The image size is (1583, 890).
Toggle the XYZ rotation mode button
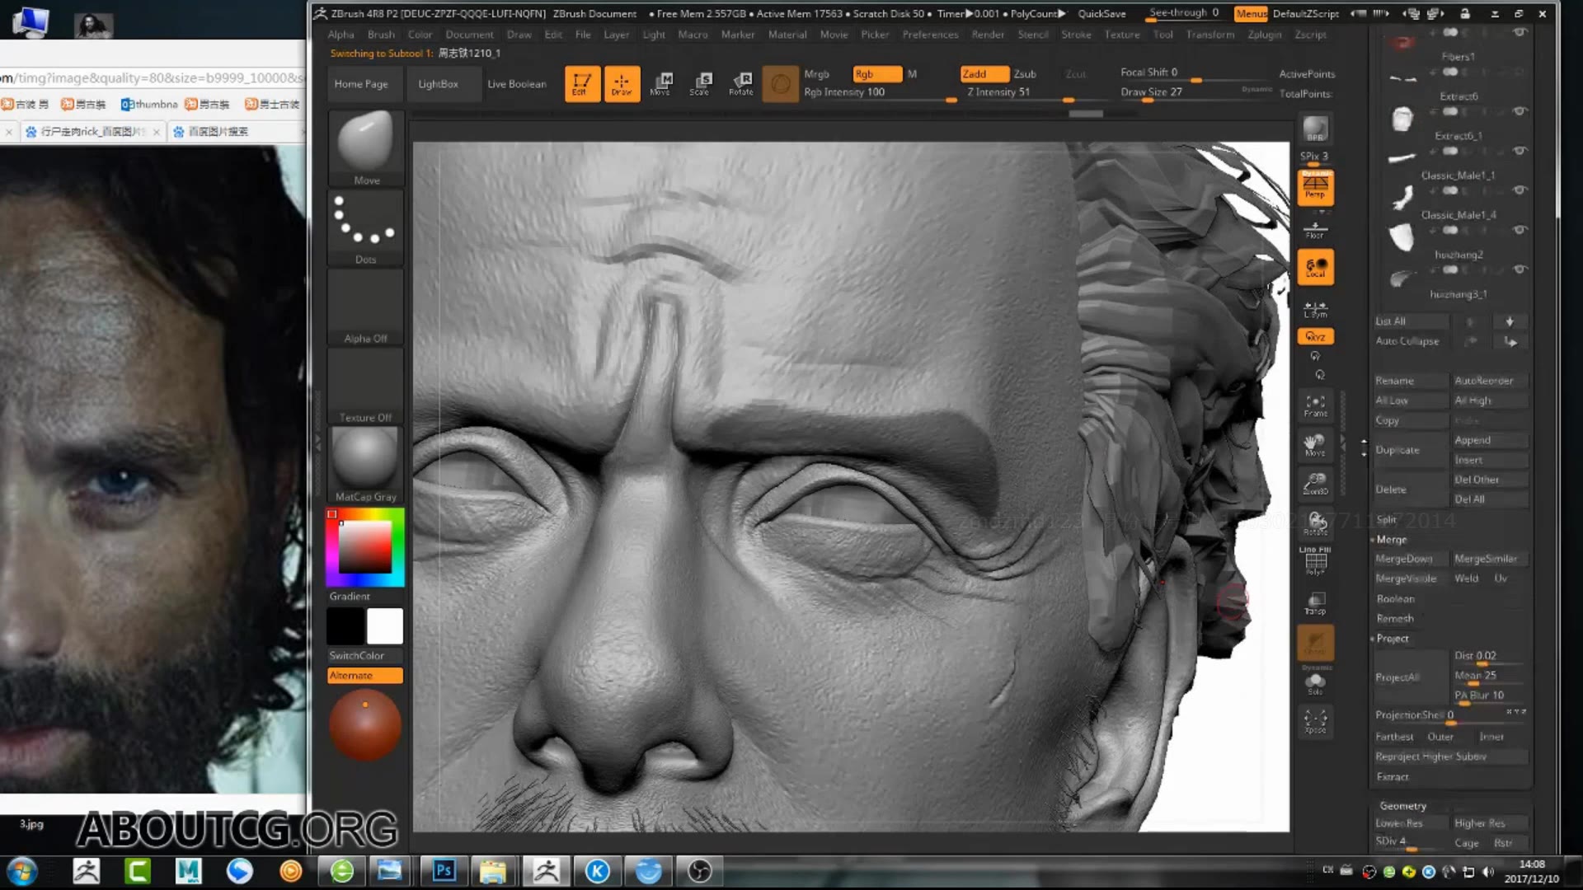point(1315,336)
